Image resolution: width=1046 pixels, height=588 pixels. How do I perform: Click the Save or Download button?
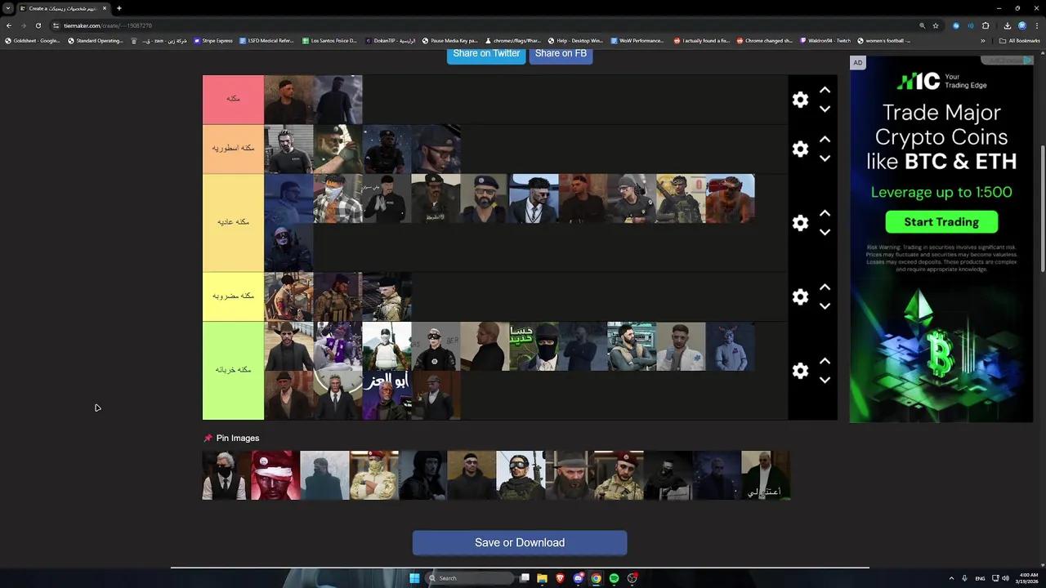click(519, 542)
